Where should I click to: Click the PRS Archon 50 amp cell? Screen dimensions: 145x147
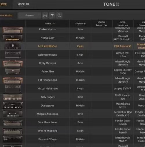[x=123, y=46]
